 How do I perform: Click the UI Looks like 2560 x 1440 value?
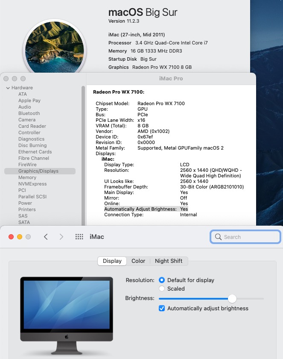point(194,181)
